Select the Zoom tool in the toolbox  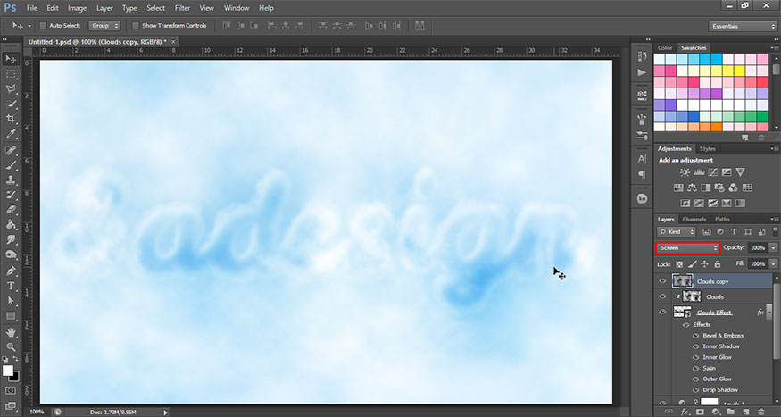click(12, 346)
